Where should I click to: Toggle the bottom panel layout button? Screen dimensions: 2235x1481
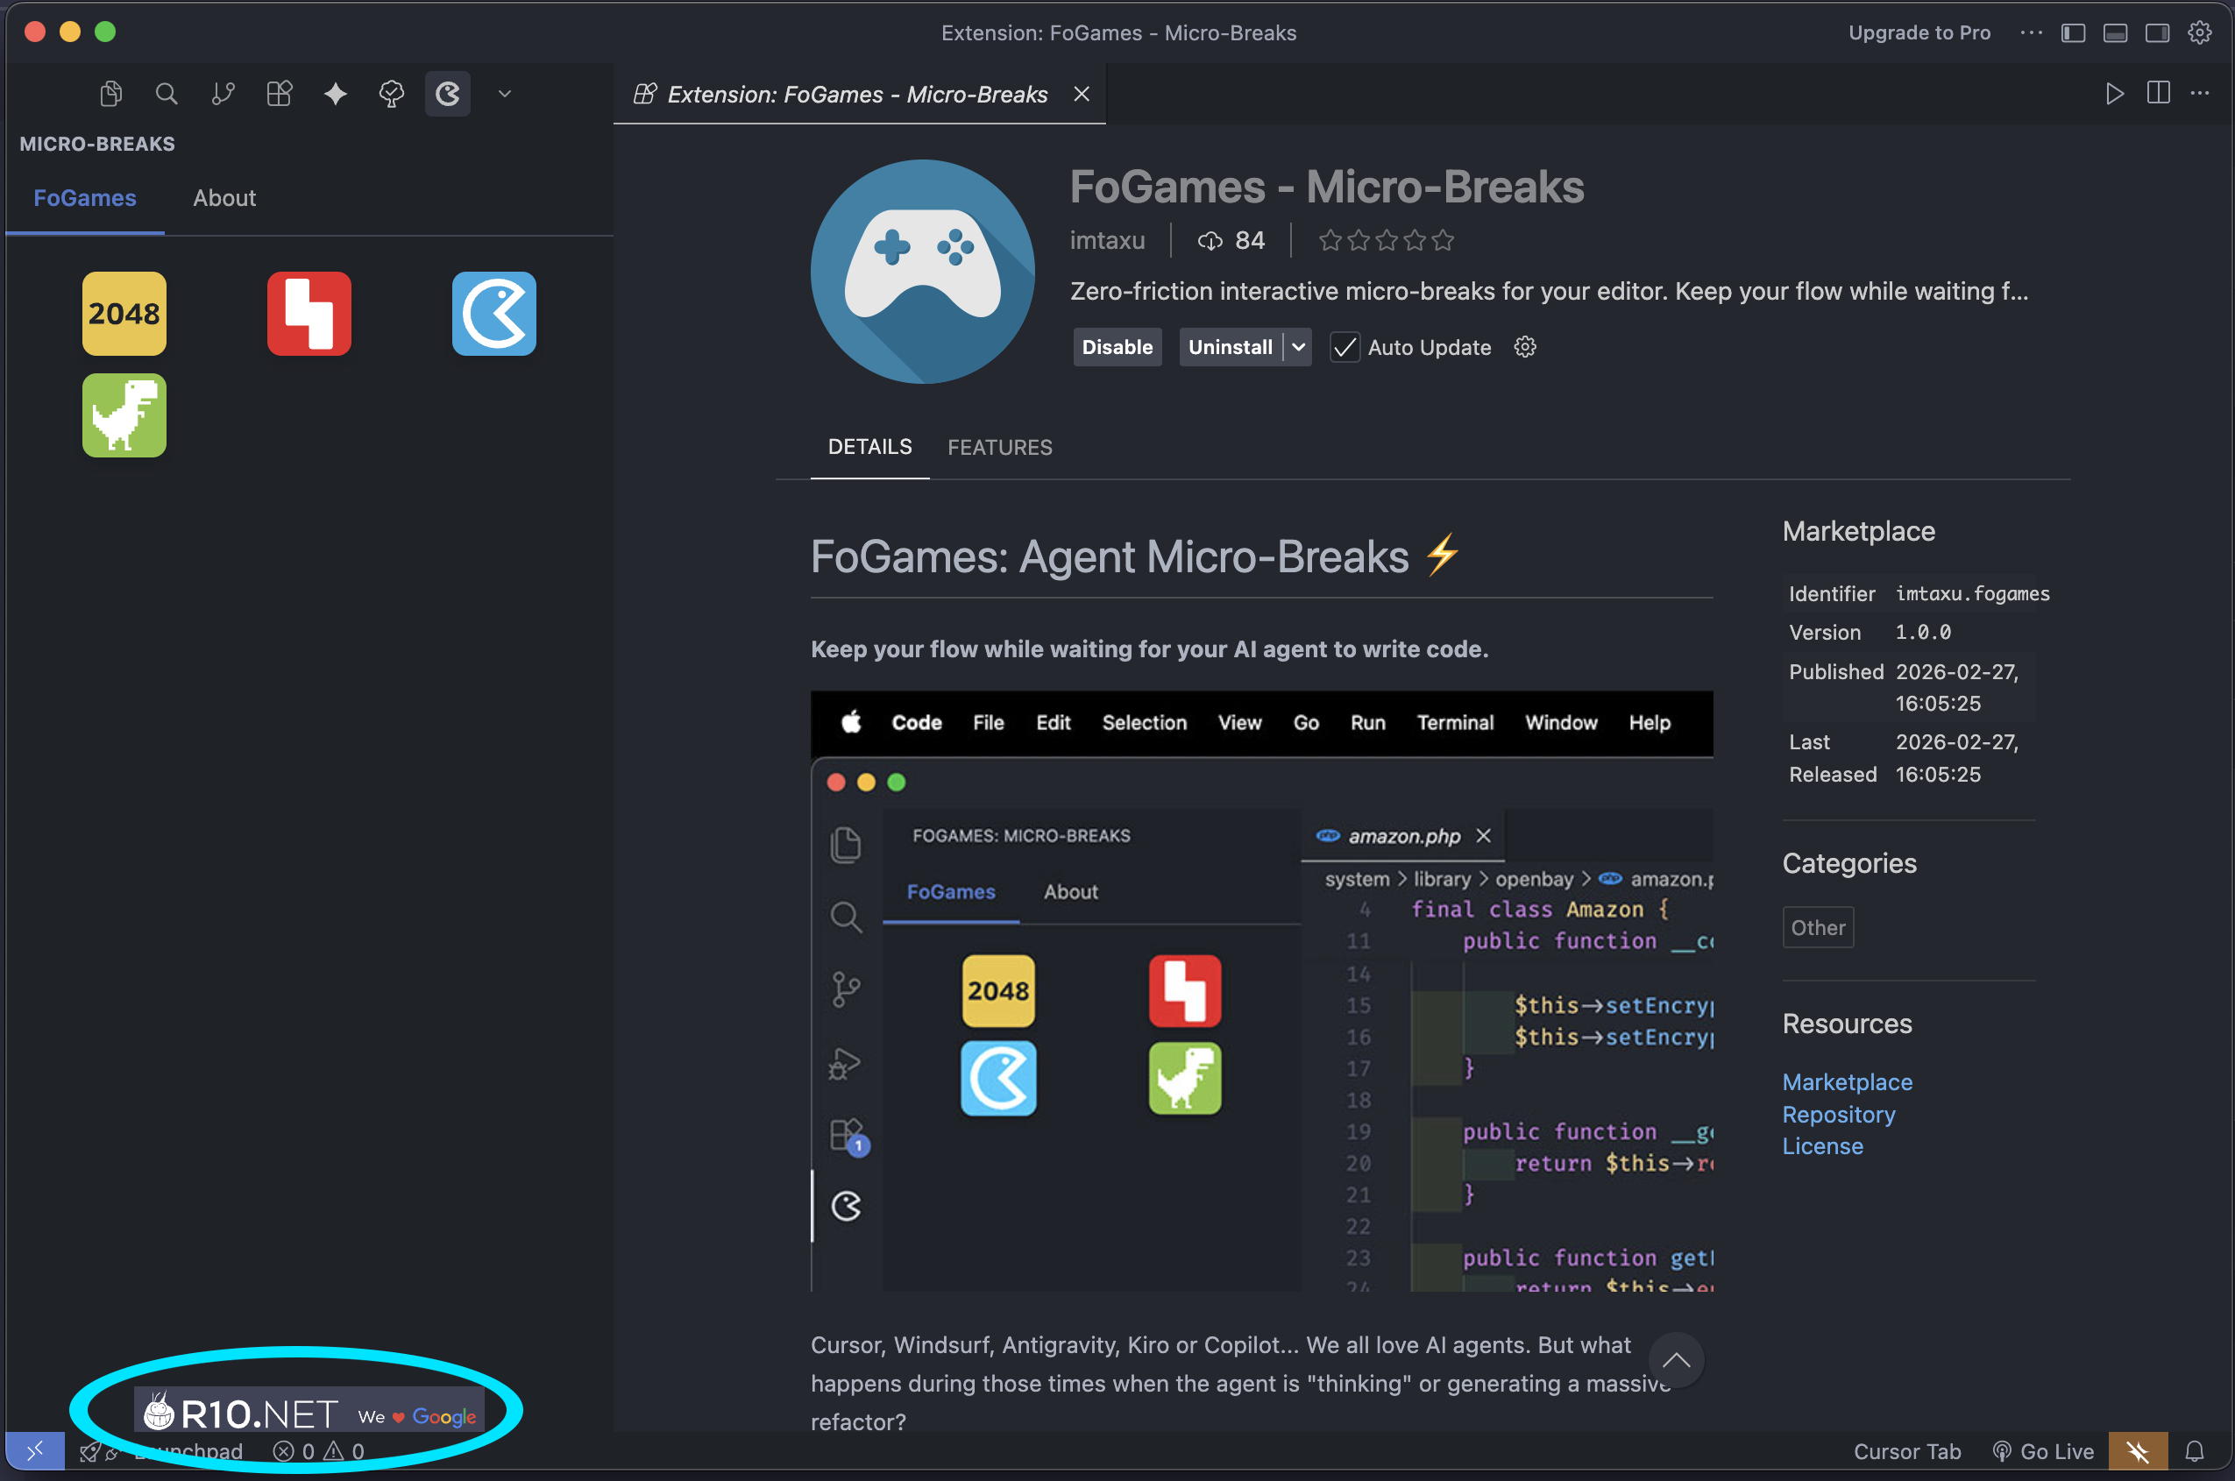click(x=2115, y=33)
